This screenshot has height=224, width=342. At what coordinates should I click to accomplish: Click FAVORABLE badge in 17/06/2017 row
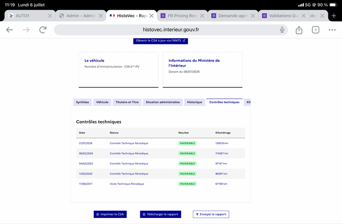(187, 184)
